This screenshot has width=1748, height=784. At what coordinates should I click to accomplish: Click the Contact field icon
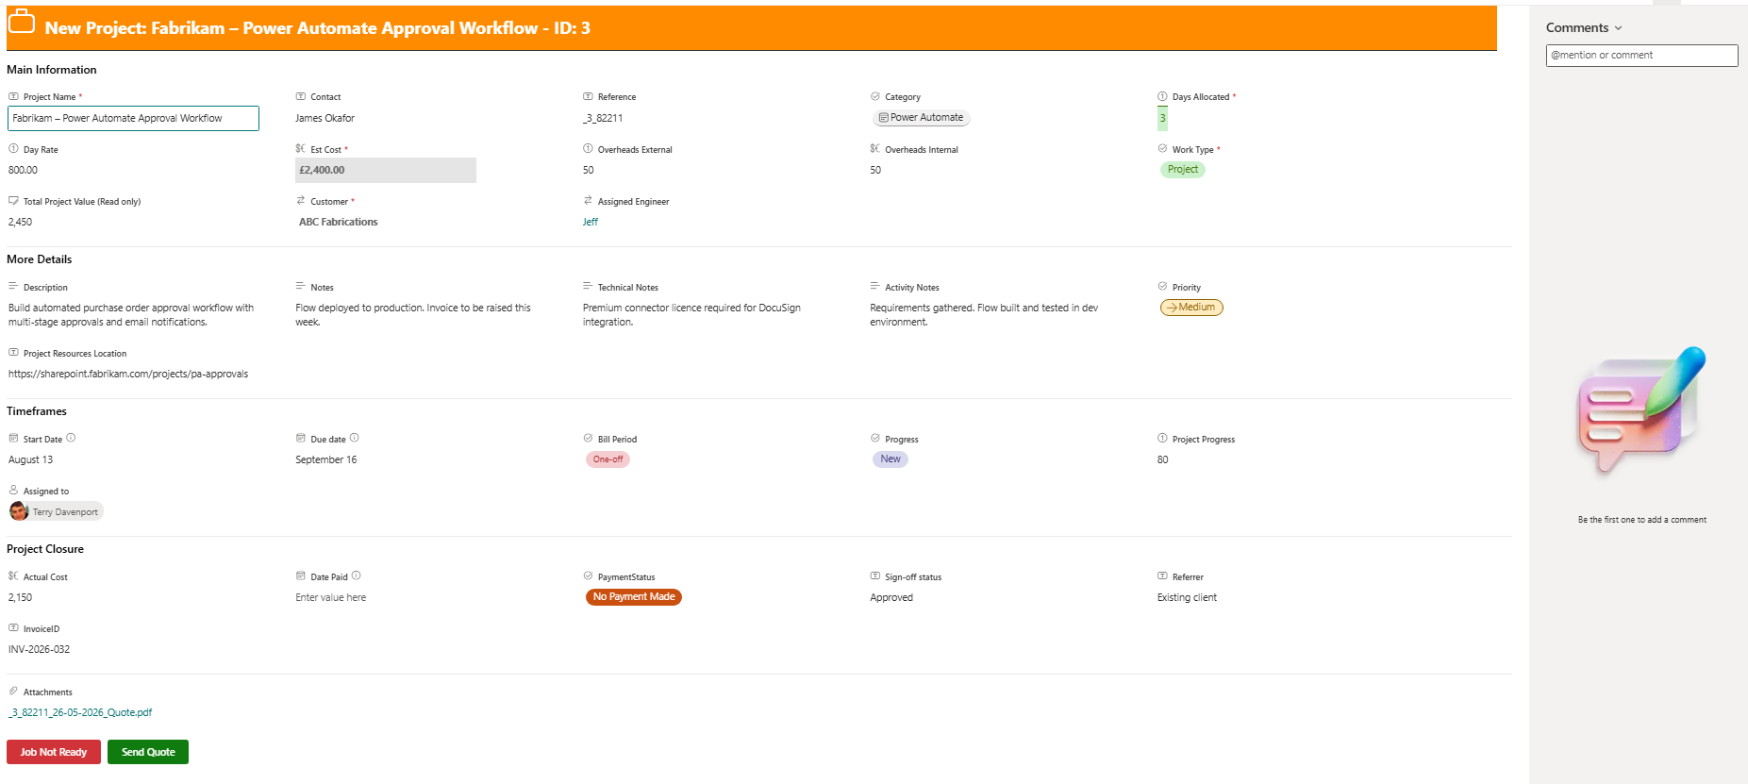(301, 96)
